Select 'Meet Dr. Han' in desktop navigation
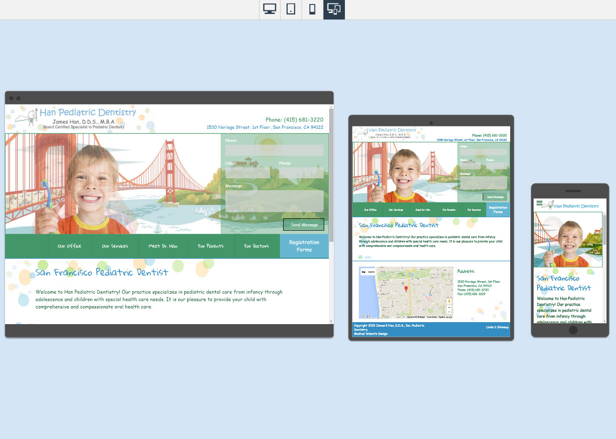Viewport: 616px width, 439px height. 163,246
